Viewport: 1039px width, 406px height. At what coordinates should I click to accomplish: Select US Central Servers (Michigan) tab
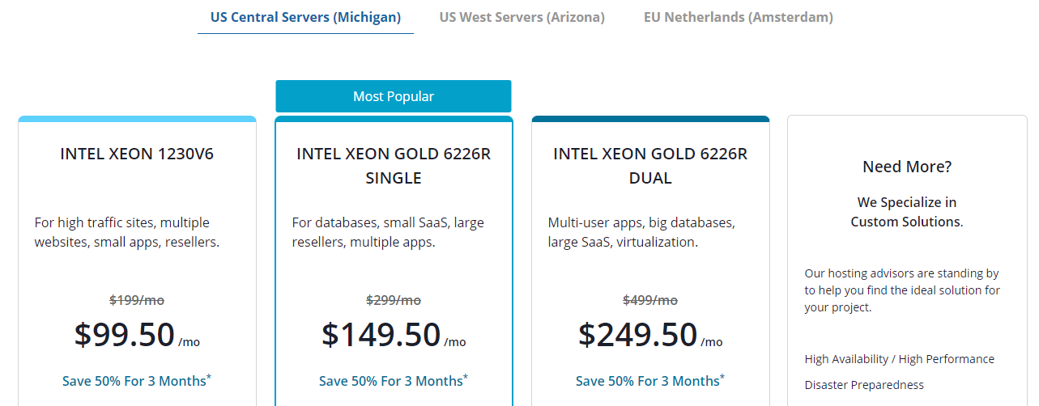click(x=305, y=17)
